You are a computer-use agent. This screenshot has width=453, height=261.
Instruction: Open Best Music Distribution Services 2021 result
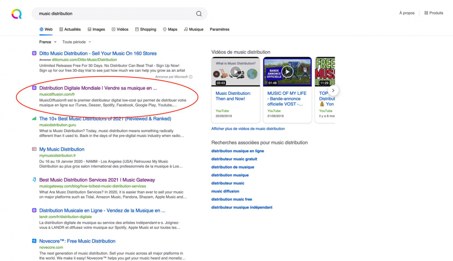(97, 180)
